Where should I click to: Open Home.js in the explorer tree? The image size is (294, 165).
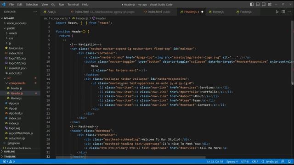click(20, 98)
